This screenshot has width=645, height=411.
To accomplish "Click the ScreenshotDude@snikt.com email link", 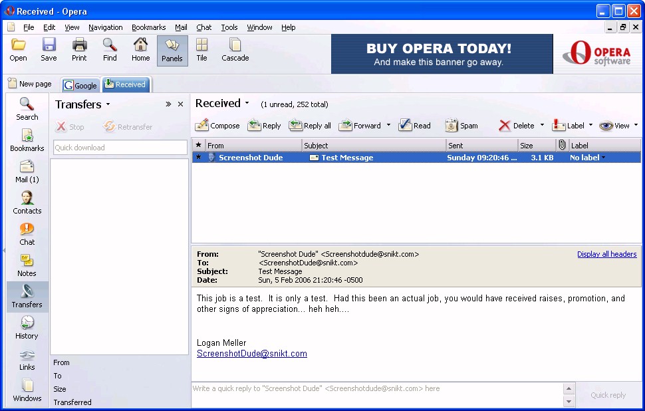I will coord(252,354).
